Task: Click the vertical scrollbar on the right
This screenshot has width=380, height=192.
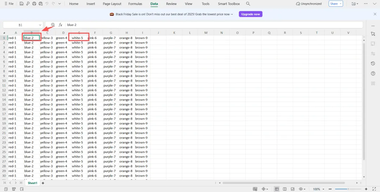Action: tap(364, 101)
